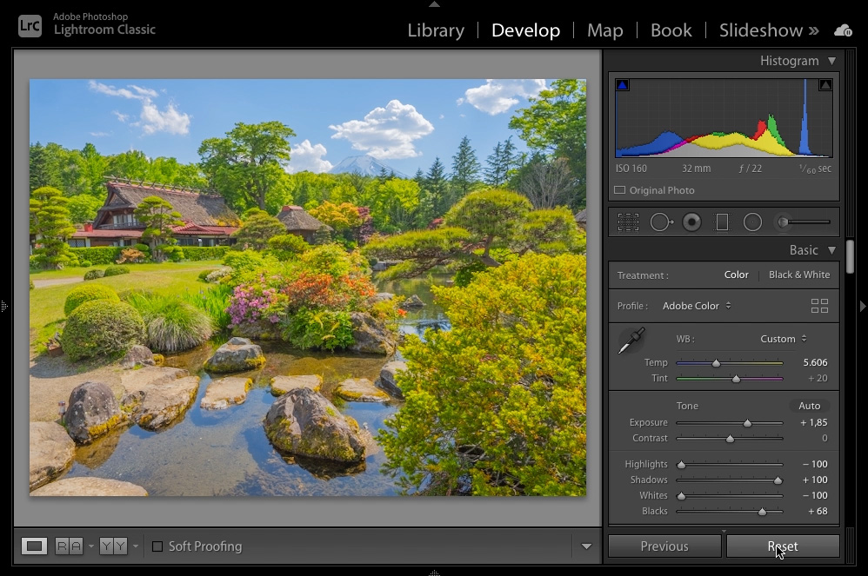Select the Graduated Filter tool
Viewport: 868px width, 576px height.
click(x=722, y=222)
